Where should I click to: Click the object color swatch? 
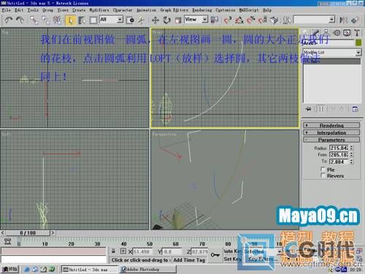(358, 42)
